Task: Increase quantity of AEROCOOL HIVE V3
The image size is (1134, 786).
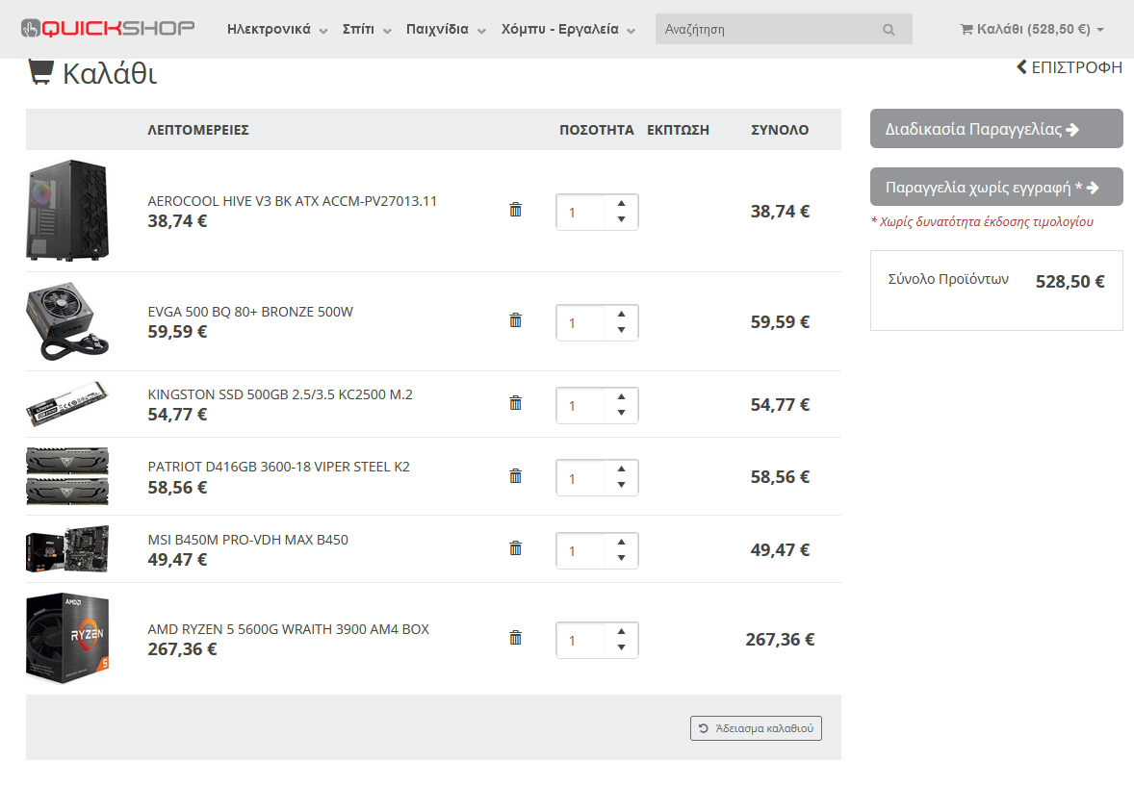Action: [621, 203]
